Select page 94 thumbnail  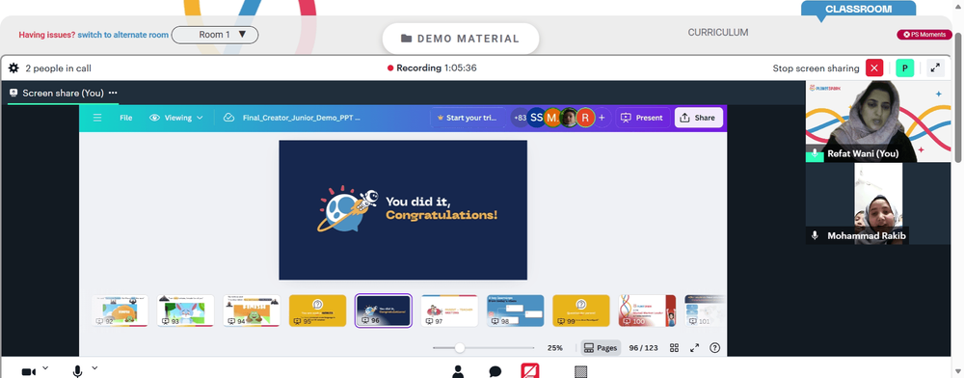(x=252, y=310)
